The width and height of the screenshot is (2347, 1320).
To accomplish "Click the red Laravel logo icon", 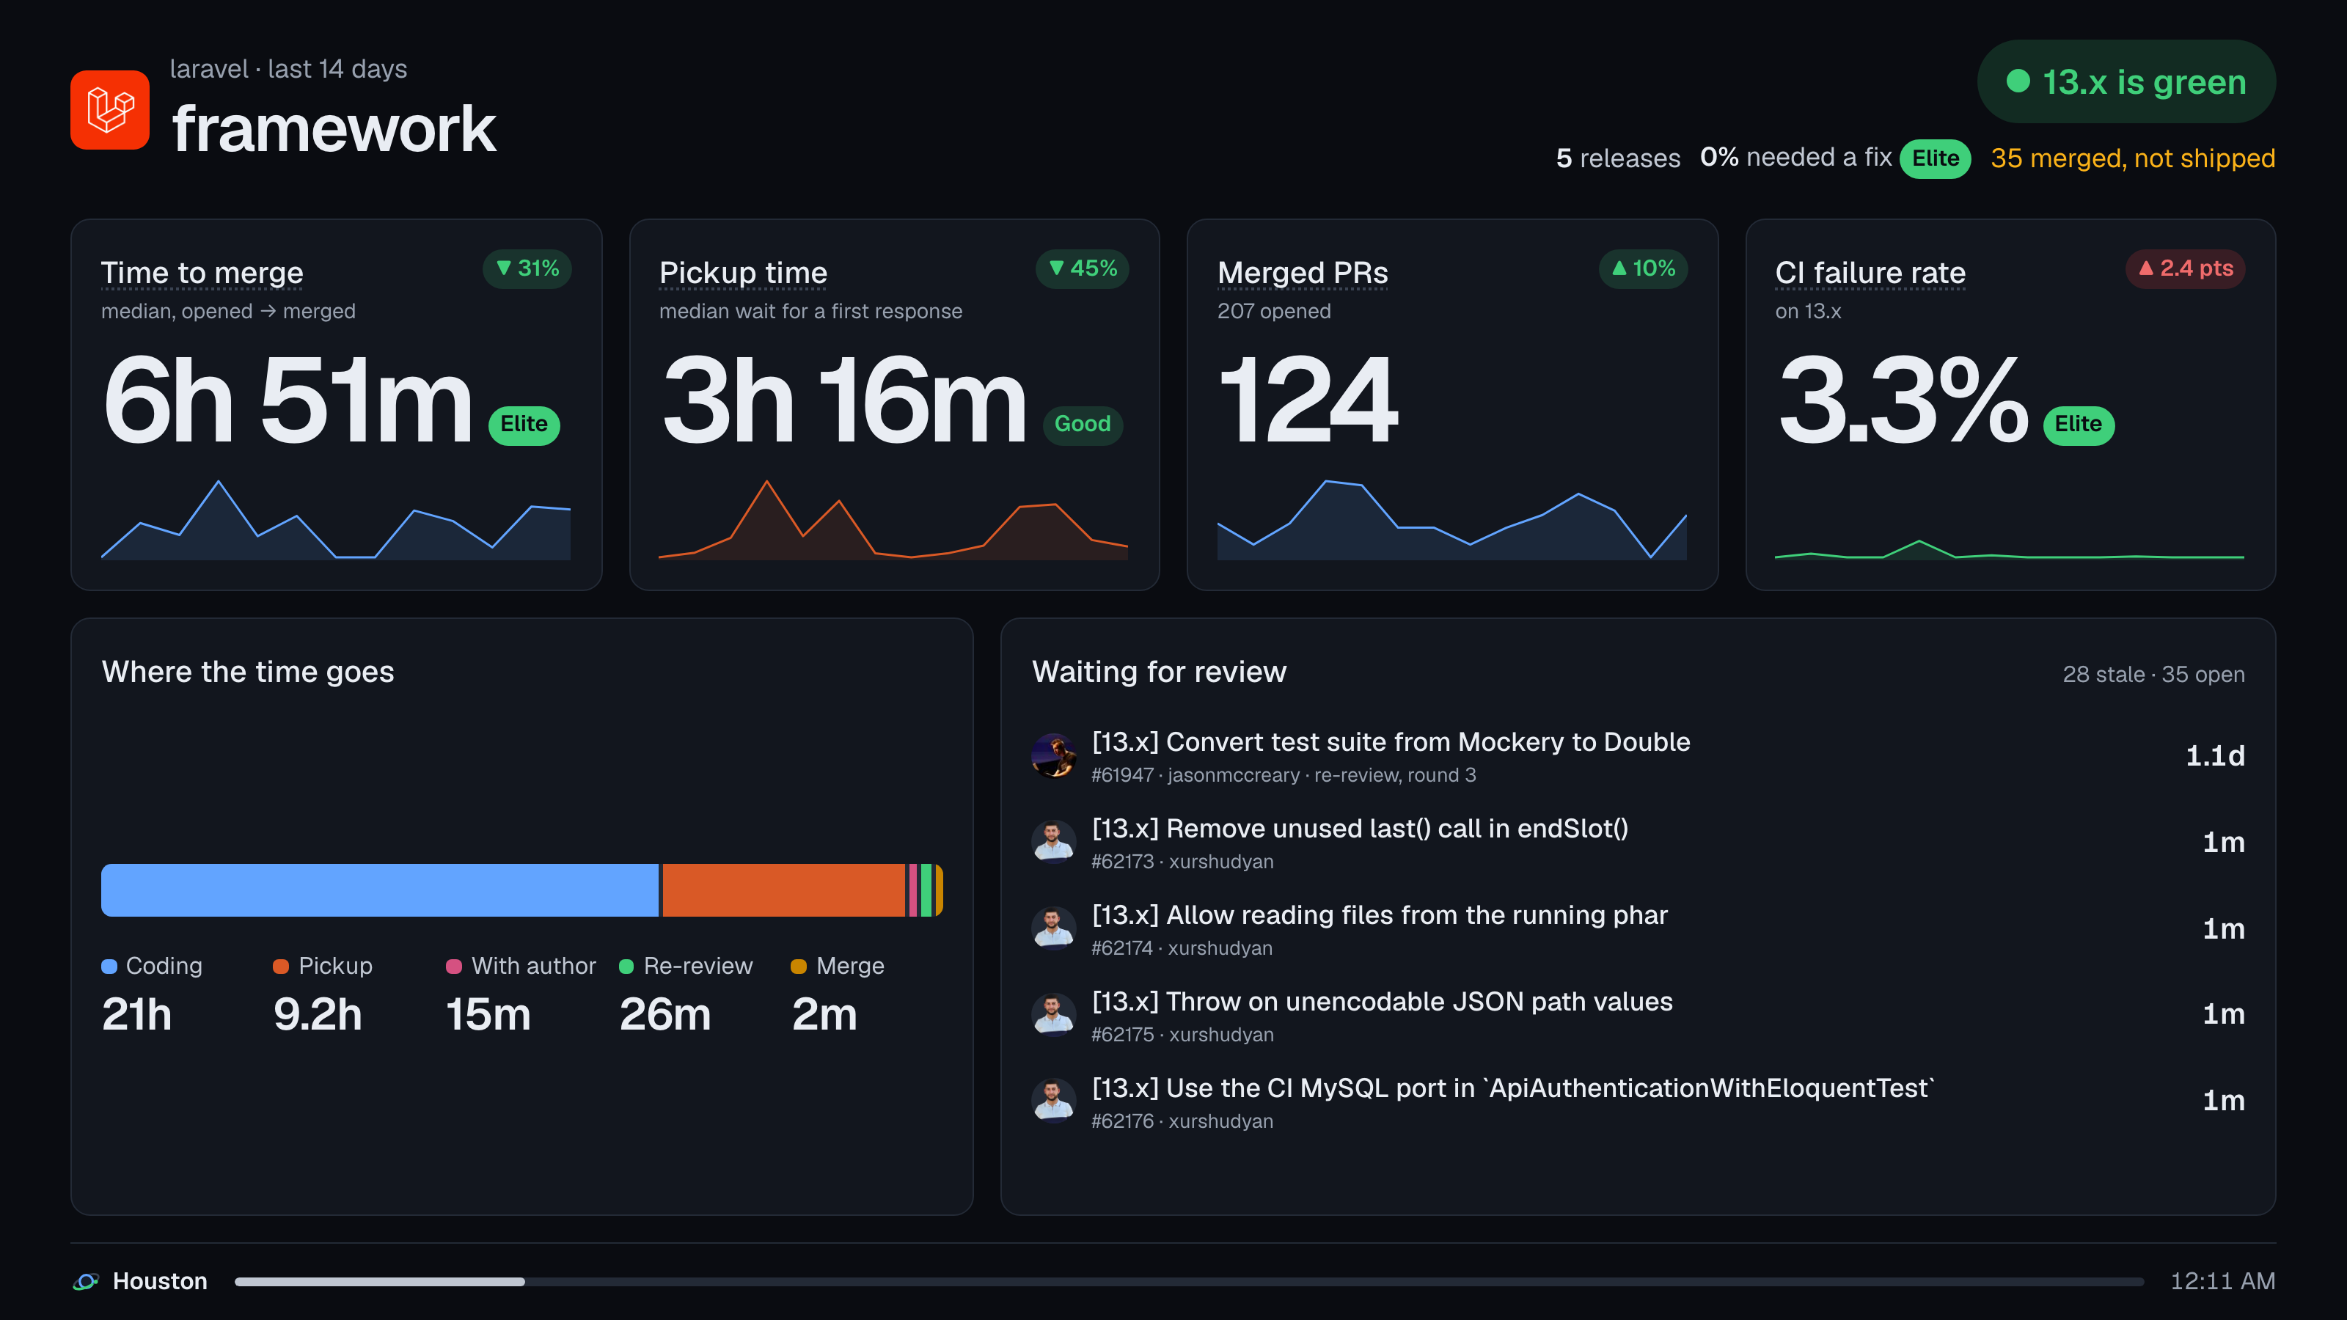I will tap(109, 109).
